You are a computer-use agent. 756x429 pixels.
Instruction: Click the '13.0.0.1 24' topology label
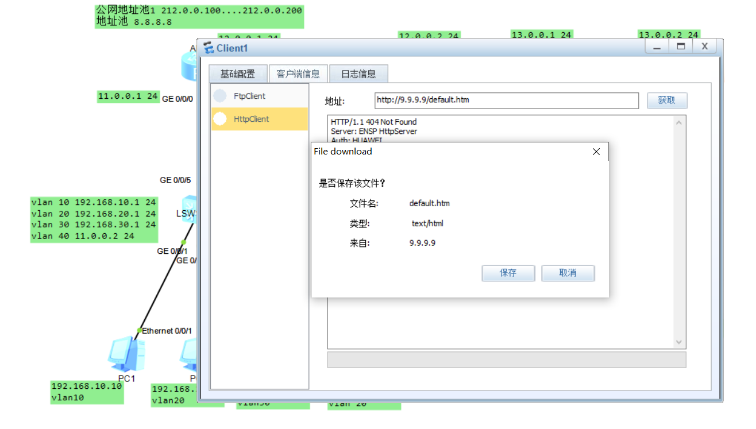pos(542,35)
